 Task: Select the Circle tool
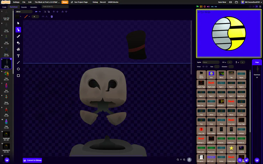pyautogui.click(x=18, y=69)
